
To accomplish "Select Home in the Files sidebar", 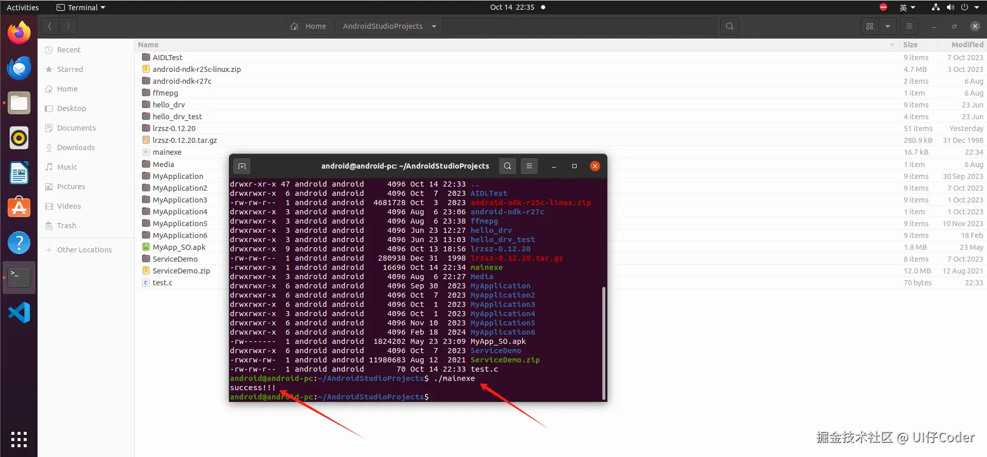I will 85,89.
